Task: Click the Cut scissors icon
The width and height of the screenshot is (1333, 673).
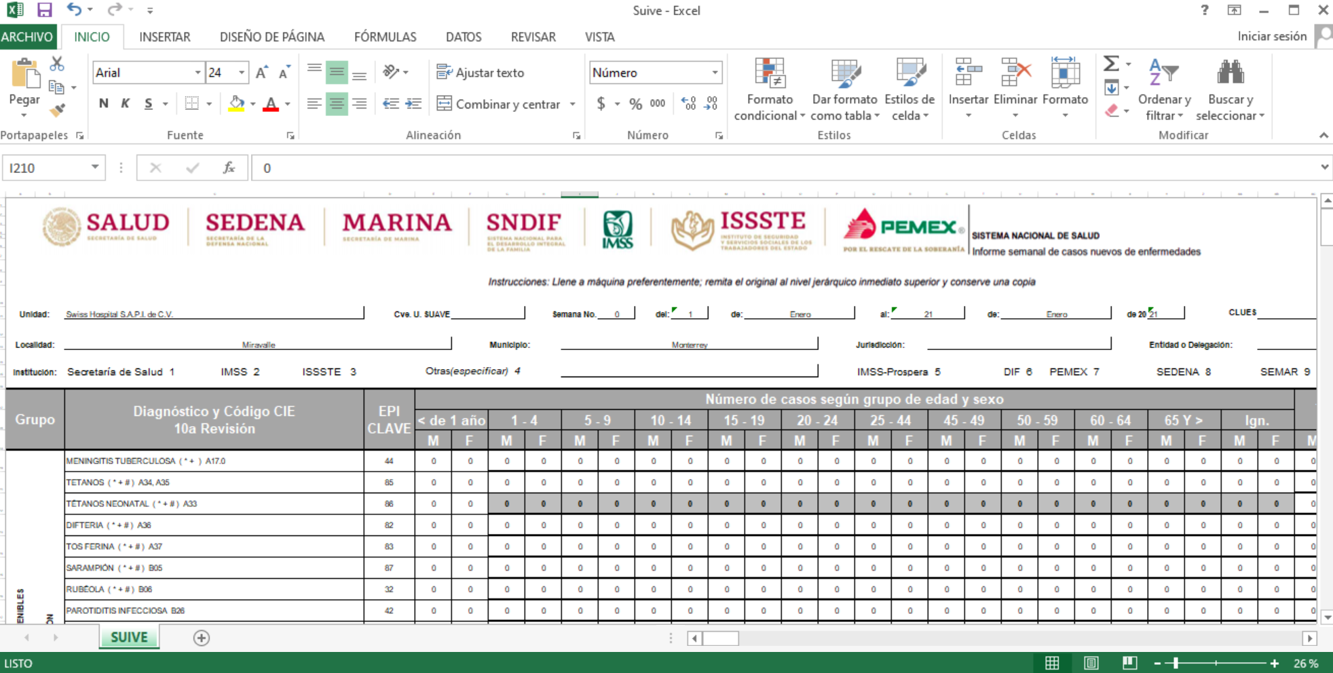Action: point(57,64)
